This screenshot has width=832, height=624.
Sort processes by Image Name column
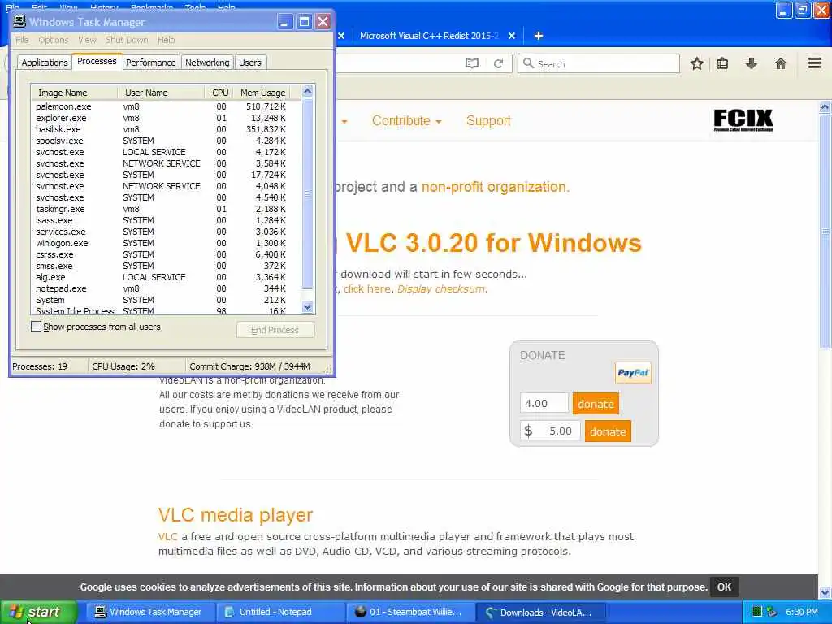(x=74, y=93)
